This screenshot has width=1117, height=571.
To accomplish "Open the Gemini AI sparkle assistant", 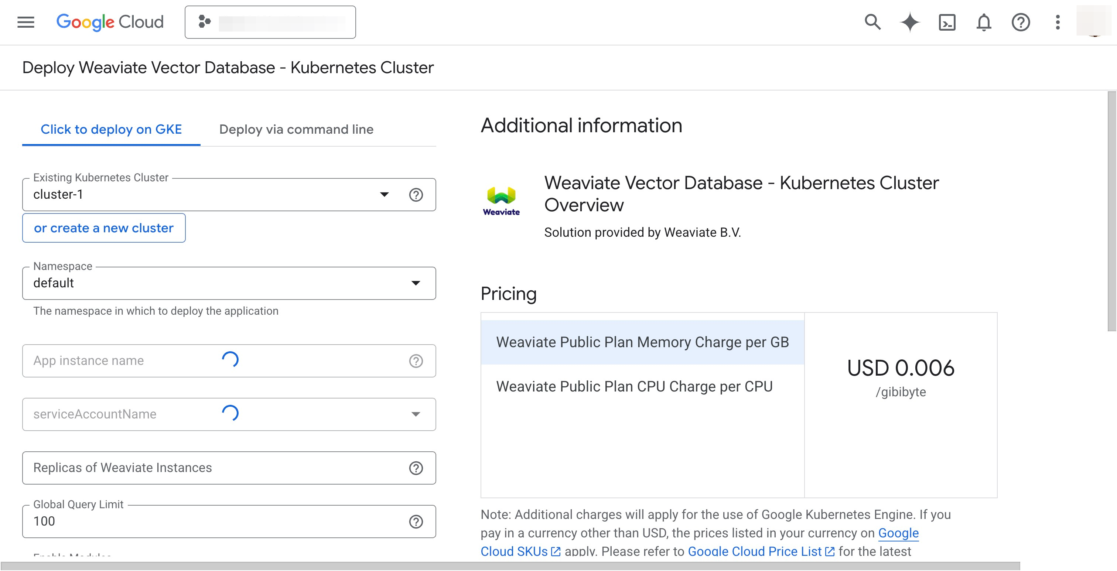I will (909, 22).
